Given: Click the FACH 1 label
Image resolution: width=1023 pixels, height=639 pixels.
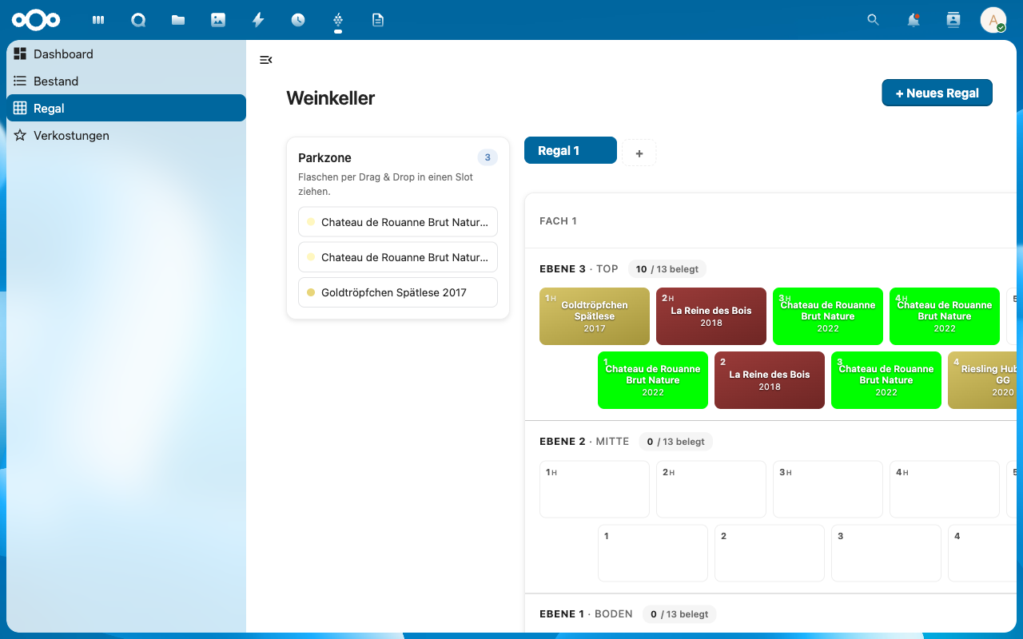Looking at the screenshot, I should [558, 220].
